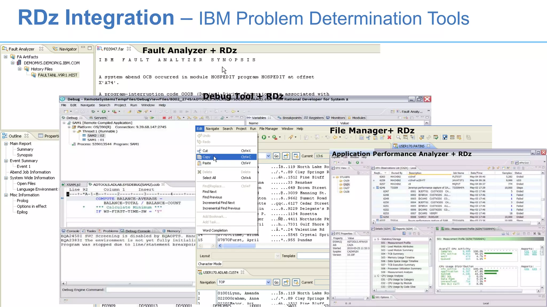Click the scissors Cut icon in File Manager toolbar
Viewport: 547px width, 307px height.
pyautogui.click(x=368, y=137)
